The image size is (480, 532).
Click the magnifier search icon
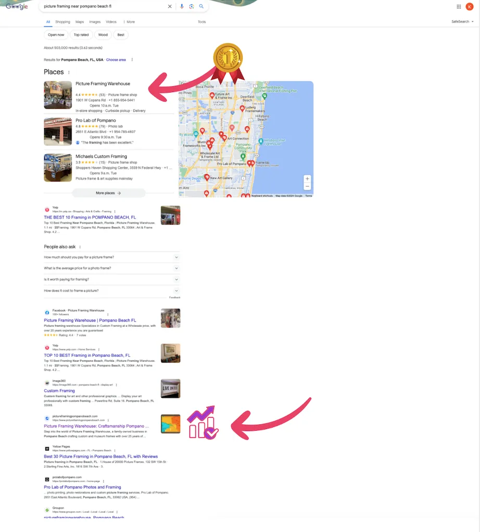(x=201, y=6)
